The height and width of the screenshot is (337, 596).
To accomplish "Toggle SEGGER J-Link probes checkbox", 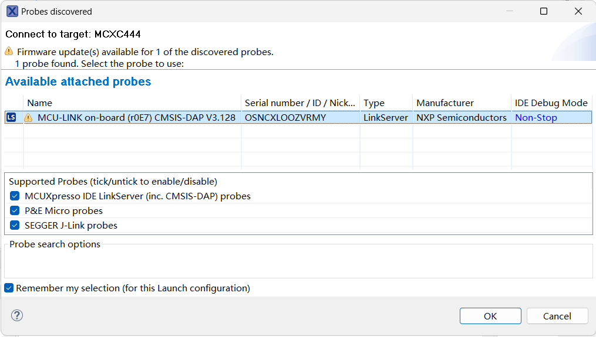I will [15, 226].
